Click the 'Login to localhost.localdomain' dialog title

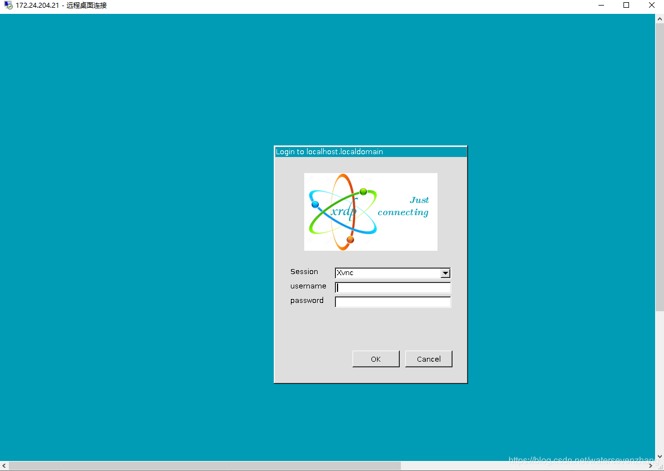[x=329, y=152]
